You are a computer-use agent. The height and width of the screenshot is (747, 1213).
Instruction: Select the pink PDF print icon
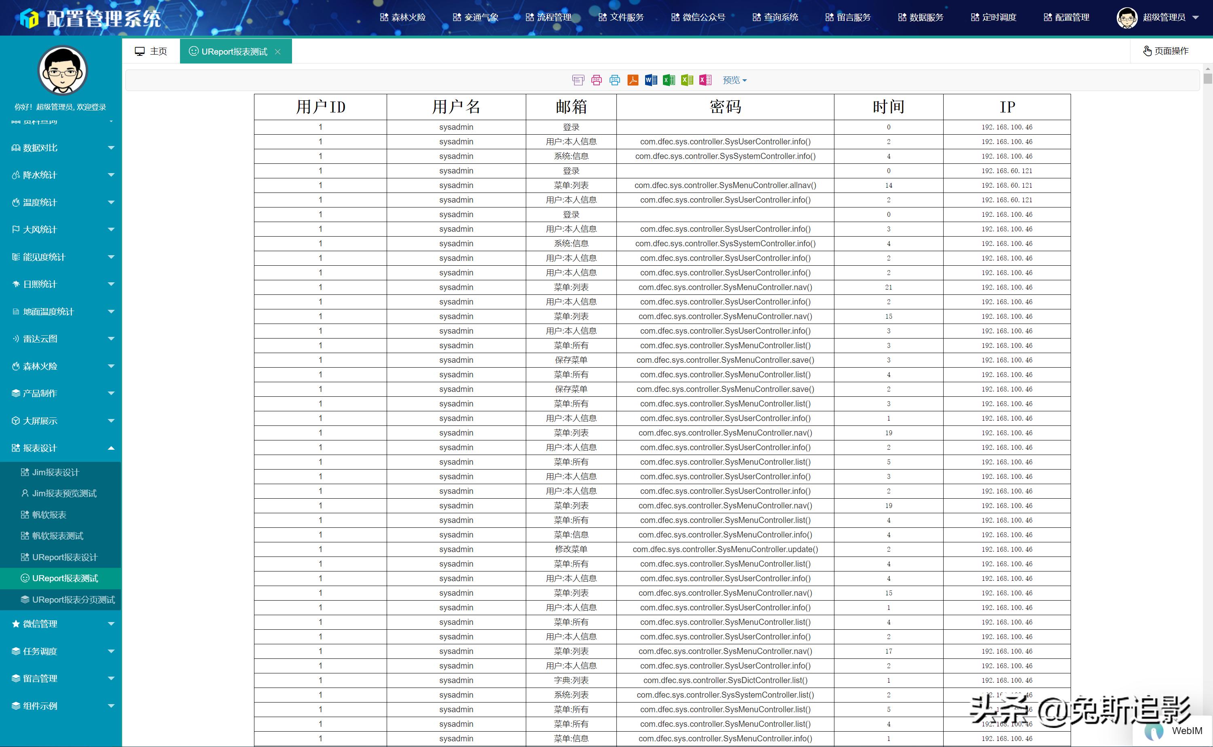tap(596, 80)
